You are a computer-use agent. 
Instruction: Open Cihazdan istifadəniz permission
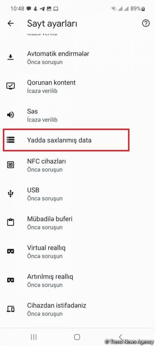(x=77, y=309)
